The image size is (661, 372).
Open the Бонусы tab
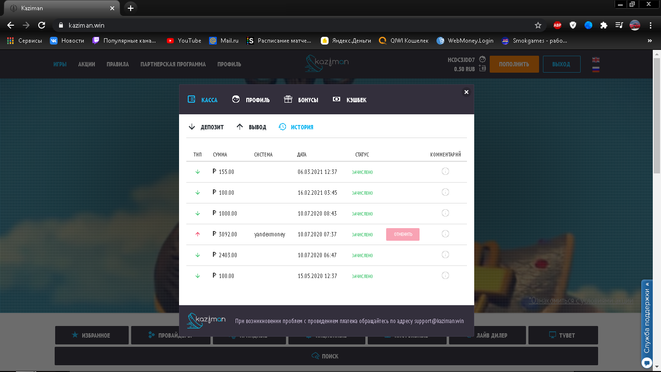tap(301, 100)
